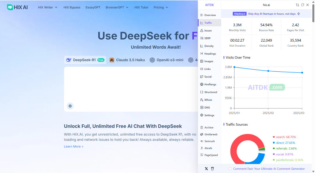The height and width of the screenshot is (173, 315).
Task: Click the 3.3M Monthly Visits value
Action: [237, 25]
